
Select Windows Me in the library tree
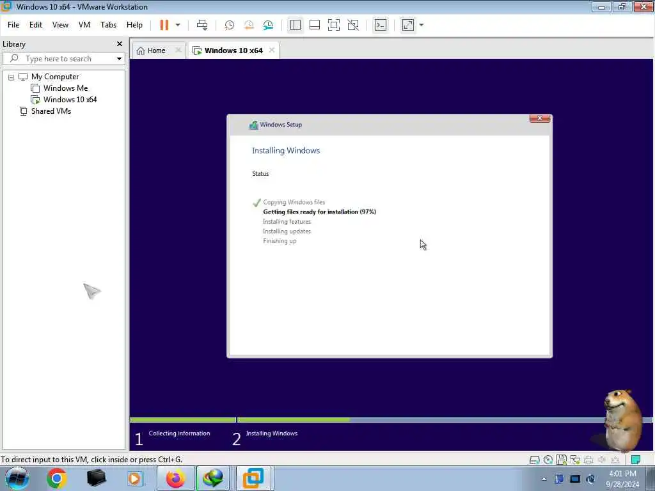65,88
